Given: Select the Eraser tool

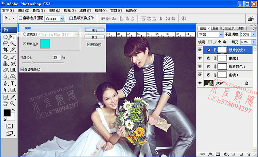Looking at the screenshot, I should [x=6, y=70].
